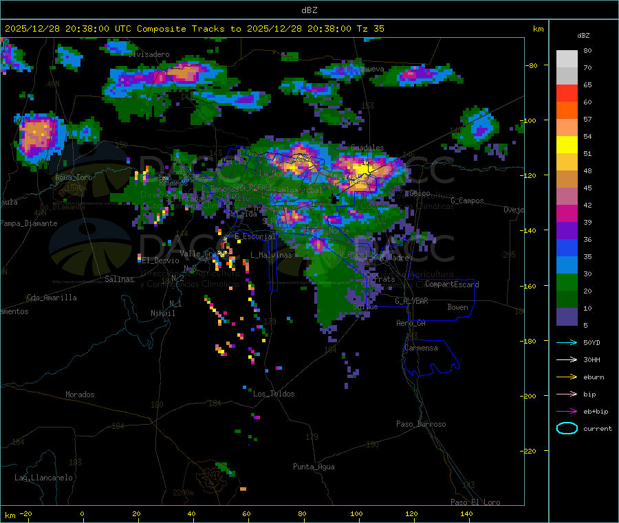Click the 140 km x-axis tick label
Viewport: 619px width, 523px height.
tap(466, 513)
